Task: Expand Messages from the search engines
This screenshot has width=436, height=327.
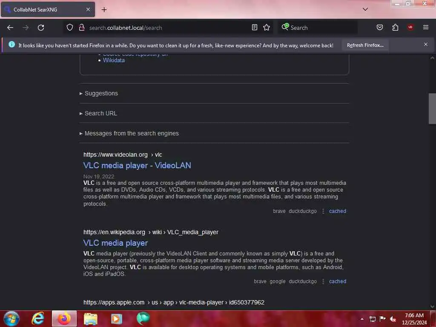Action: [x=129, y=133]
